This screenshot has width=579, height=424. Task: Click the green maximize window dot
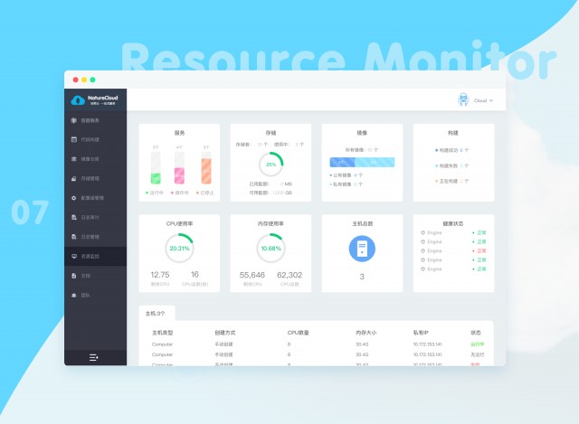(x=92, y=80)
